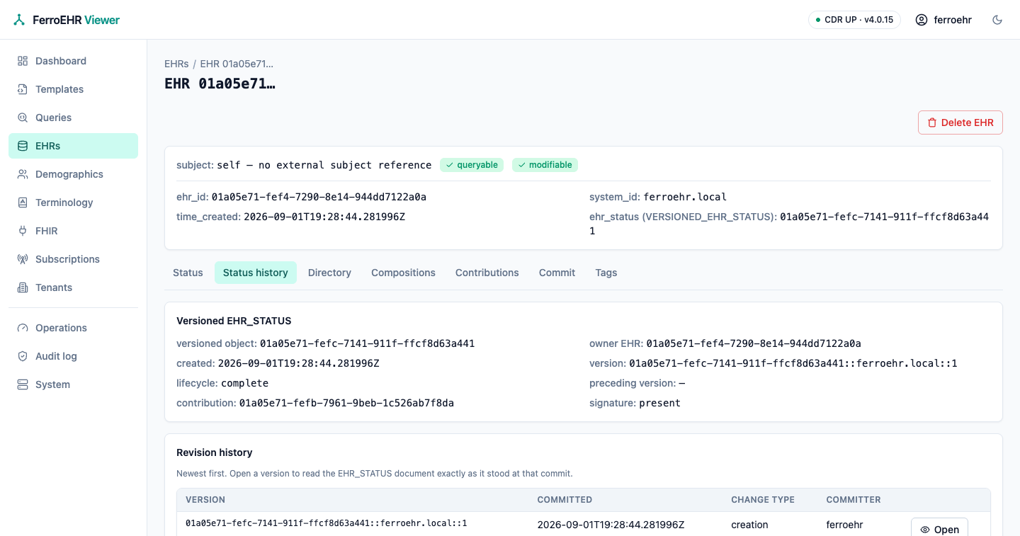Navigate to Demographics
Viewport: 1020px width, 536px height.
pos(73,174)
